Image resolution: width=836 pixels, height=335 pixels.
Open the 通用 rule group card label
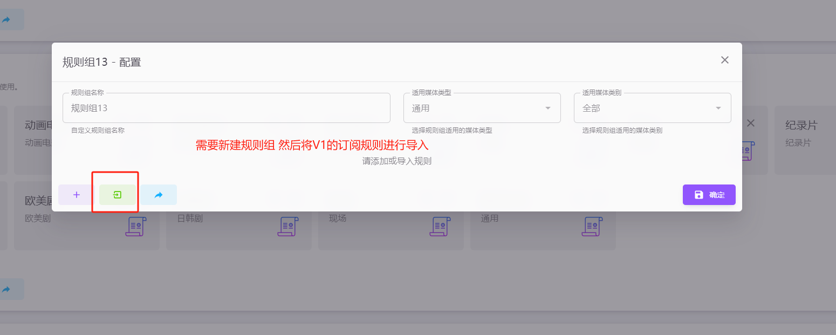[490, 218]
